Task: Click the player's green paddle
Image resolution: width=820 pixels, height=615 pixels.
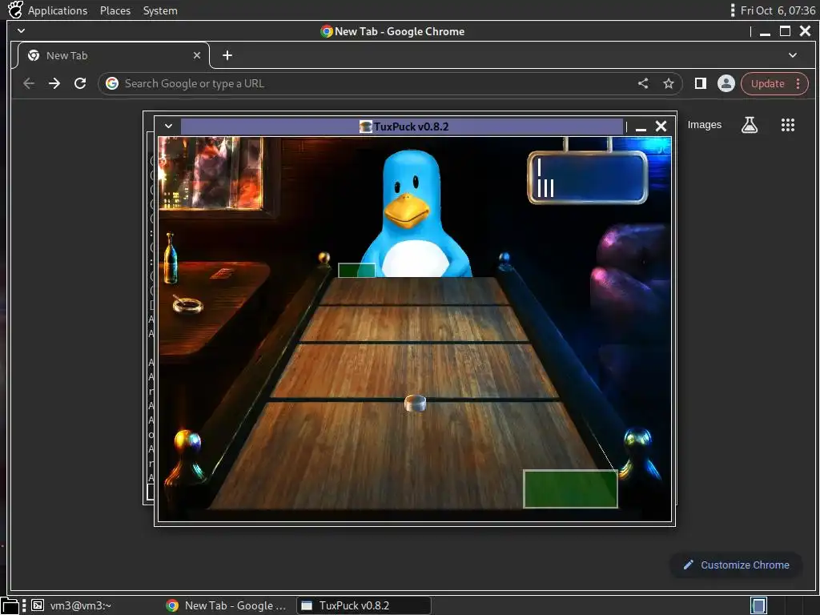Action: tap(570, 489)
